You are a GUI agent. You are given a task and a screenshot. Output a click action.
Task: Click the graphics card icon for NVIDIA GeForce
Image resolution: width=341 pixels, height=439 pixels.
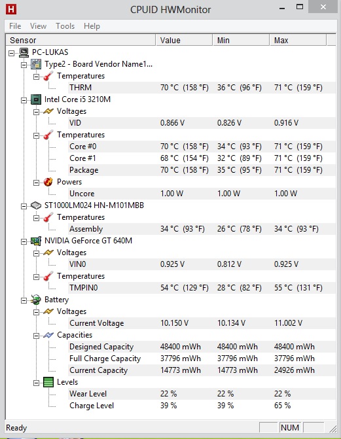[36, 241]
